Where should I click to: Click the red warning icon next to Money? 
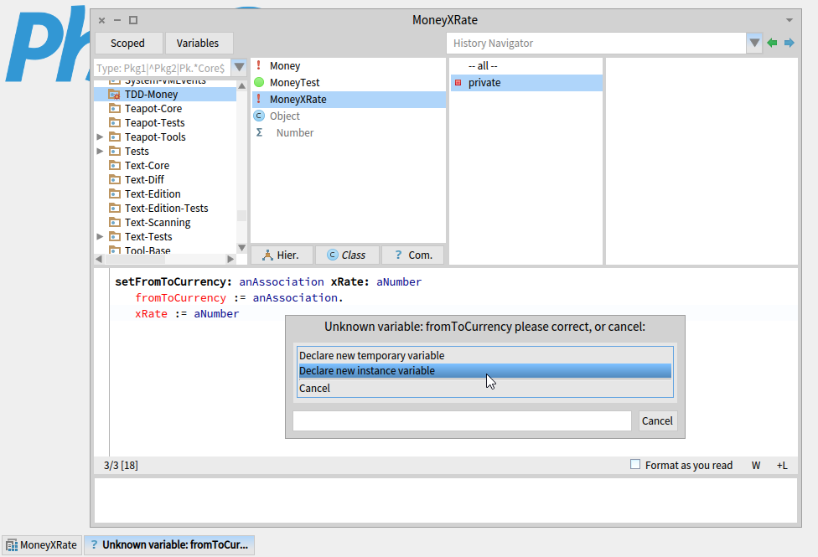pyautogui.click(x=259, y=65)
